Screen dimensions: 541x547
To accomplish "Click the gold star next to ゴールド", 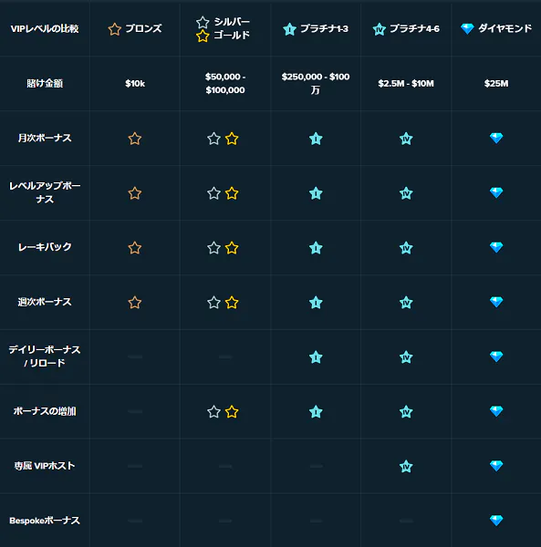I will 203,36.
